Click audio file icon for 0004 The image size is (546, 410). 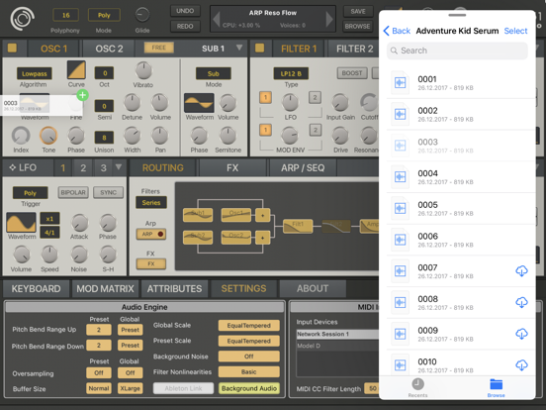point(400,176)
